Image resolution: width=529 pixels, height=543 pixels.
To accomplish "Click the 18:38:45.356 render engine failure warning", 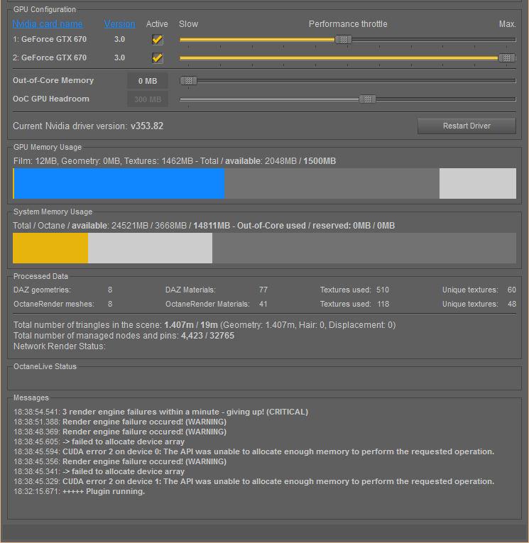I will click(120, 461).
